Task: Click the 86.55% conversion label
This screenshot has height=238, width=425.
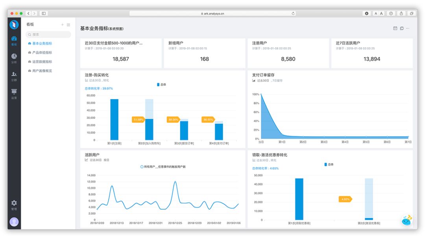Action: coord(208,120)
